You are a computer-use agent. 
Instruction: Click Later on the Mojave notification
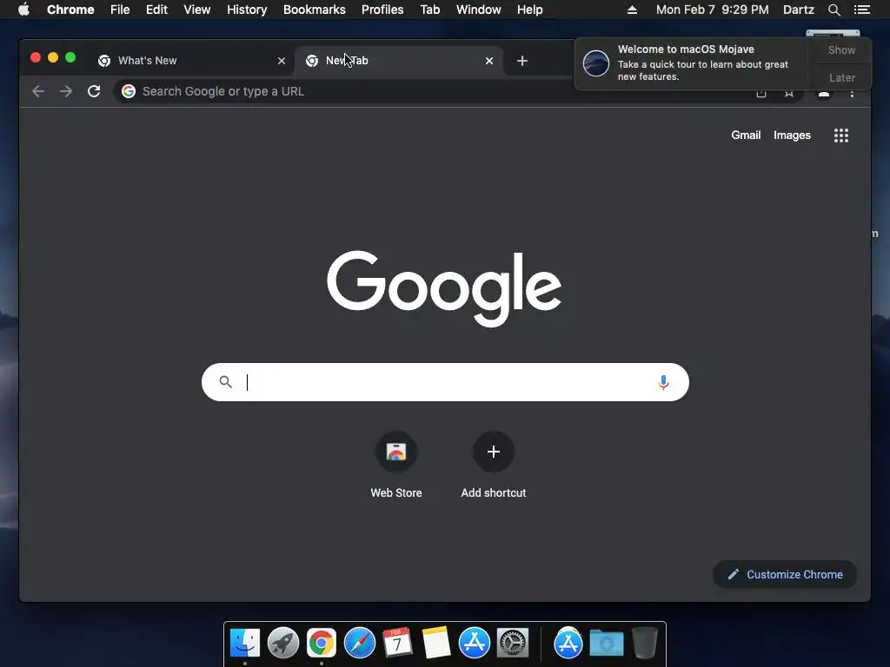click(x=841, y=77)
